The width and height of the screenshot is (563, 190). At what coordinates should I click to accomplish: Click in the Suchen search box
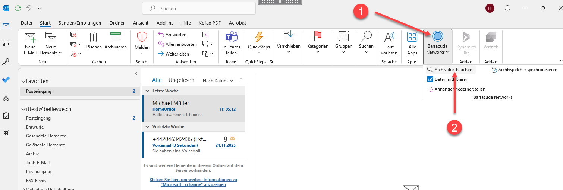point(199,8)
